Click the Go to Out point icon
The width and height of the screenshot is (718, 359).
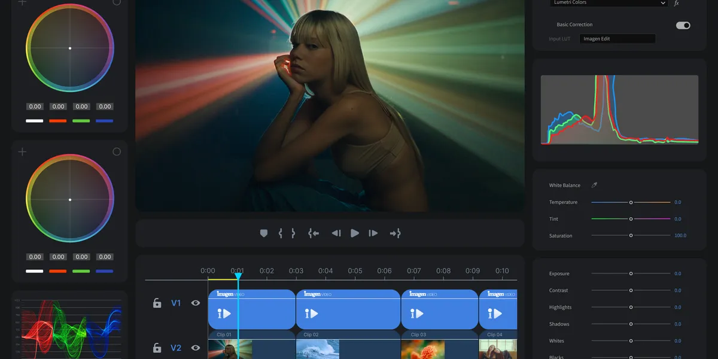pos(395,233)
